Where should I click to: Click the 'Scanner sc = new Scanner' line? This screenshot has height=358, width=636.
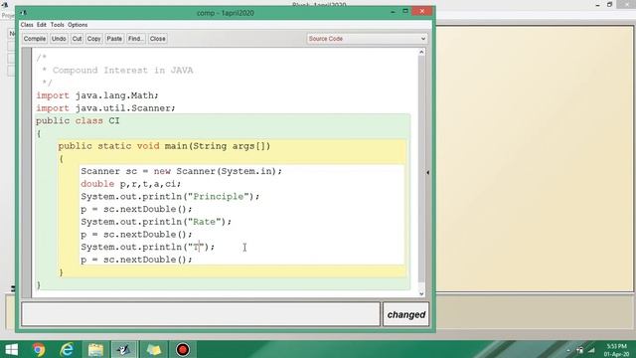[181, 171]
